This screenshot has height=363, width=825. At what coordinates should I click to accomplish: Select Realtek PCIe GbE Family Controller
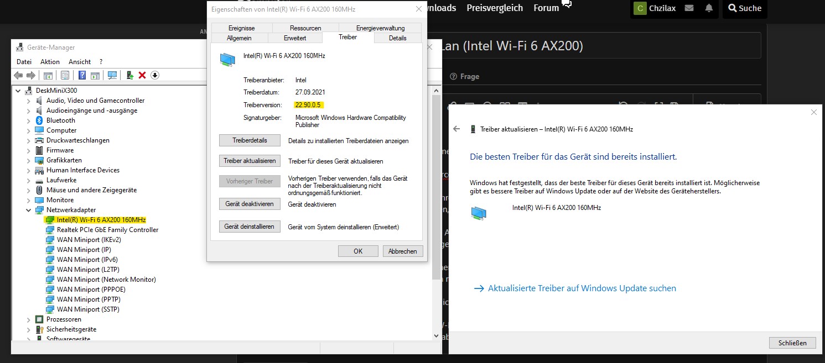pos(107,230)
